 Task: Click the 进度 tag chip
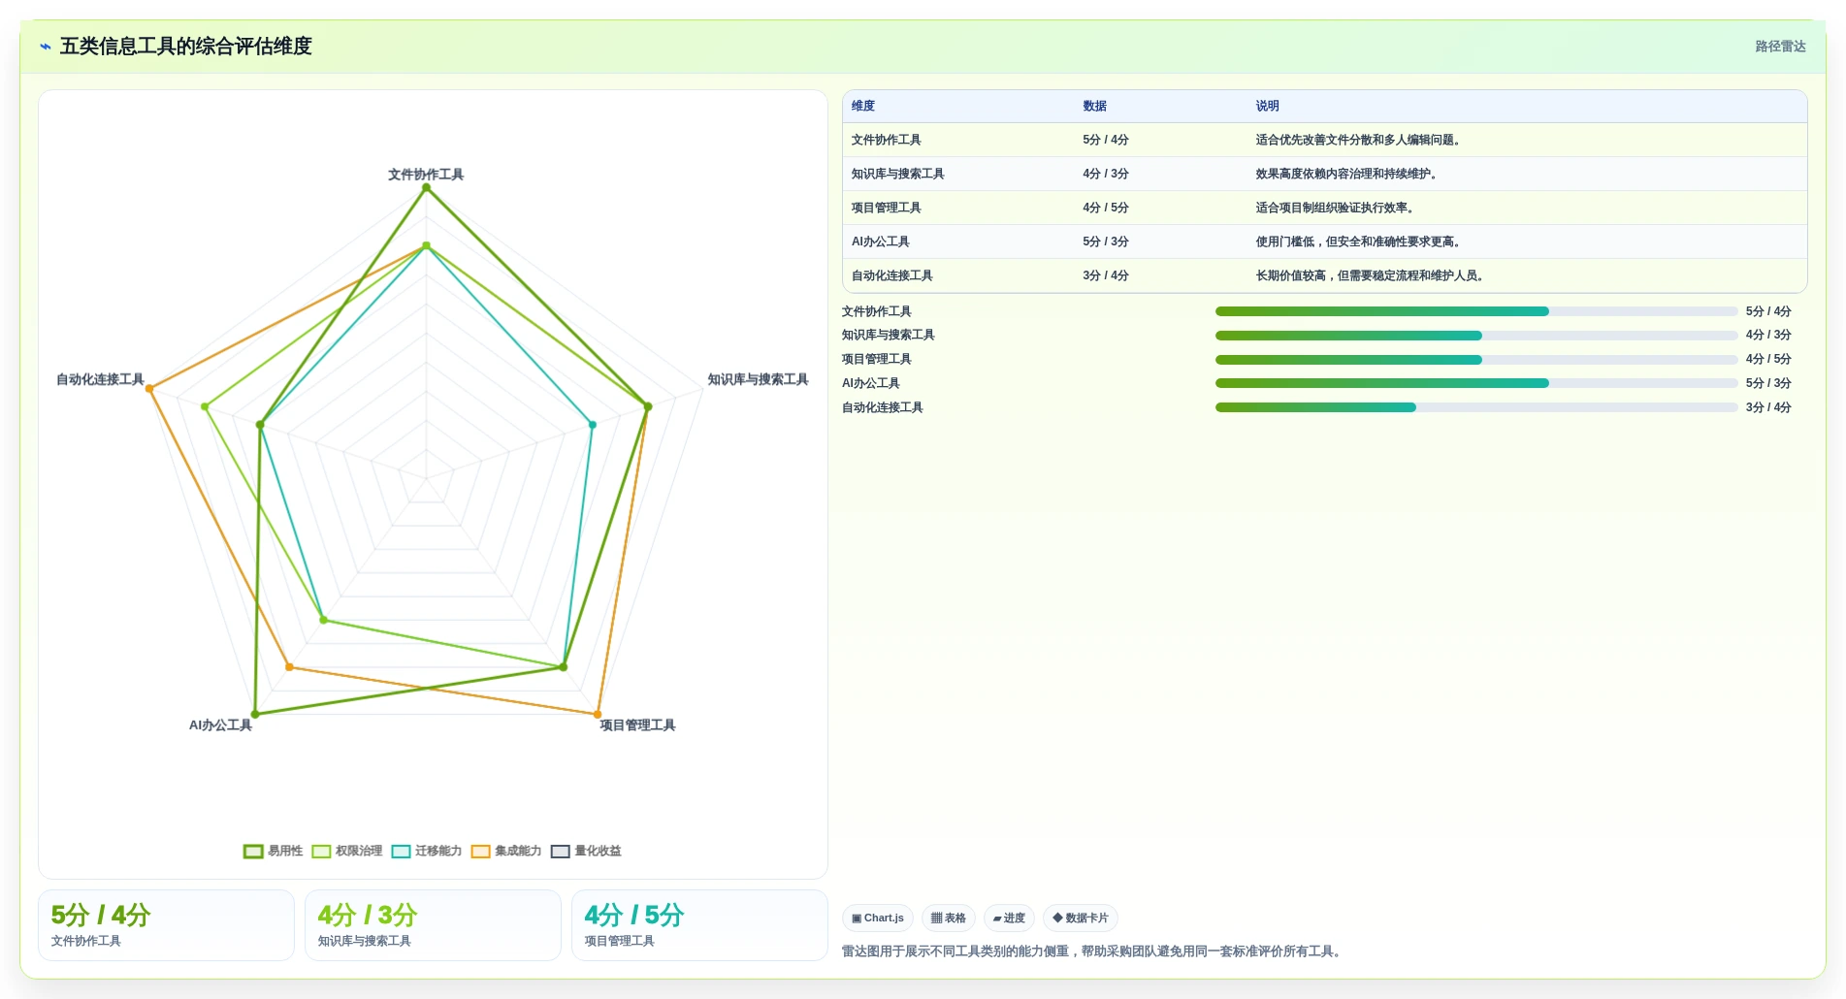(x=1009, y=918)
